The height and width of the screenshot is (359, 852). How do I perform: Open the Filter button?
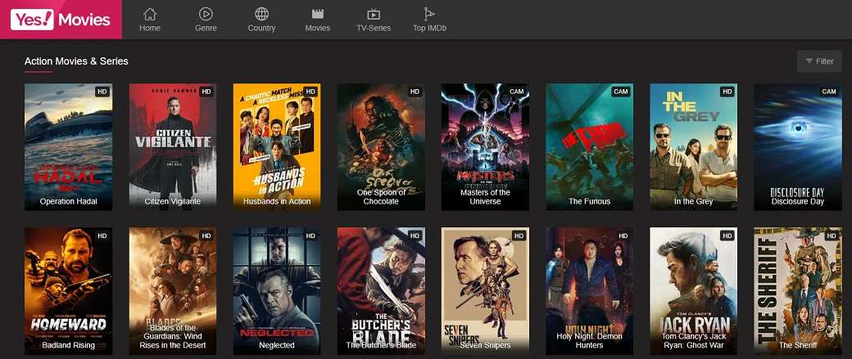click(819, 61)
